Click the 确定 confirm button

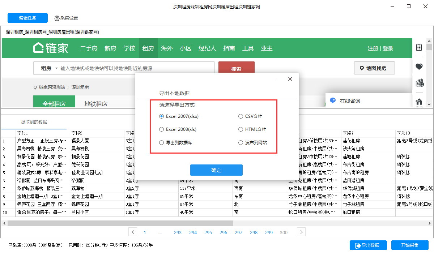tap(216, 170)
